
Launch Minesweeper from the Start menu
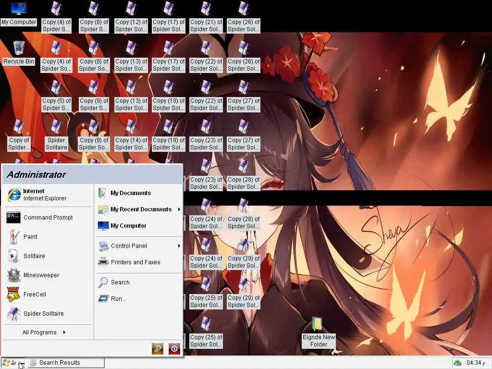pos(33,275)
